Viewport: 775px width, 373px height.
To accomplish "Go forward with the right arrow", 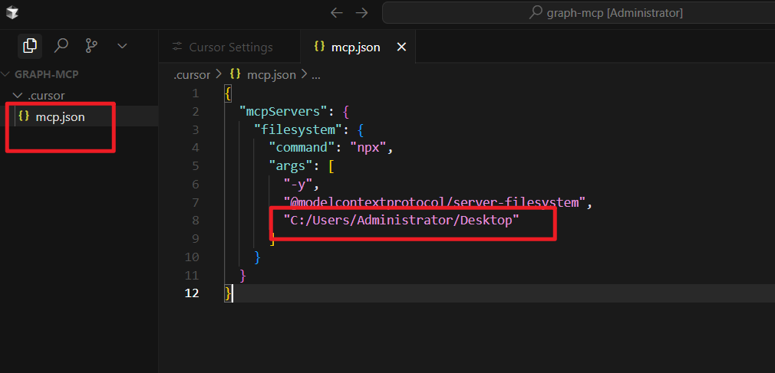I will [x=362, y=13].
